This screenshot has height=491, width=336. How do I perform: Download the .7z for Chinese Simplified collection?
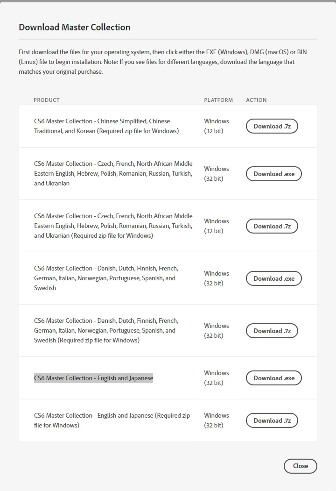pos(272,126)
